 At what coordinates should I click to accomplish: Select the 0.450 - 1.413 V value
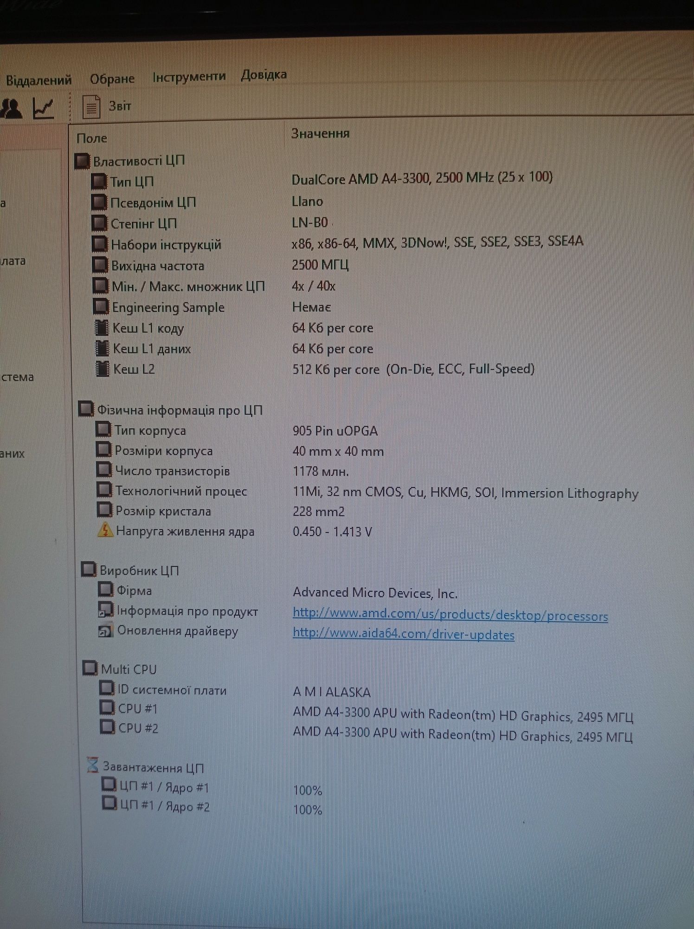(333, 532)
